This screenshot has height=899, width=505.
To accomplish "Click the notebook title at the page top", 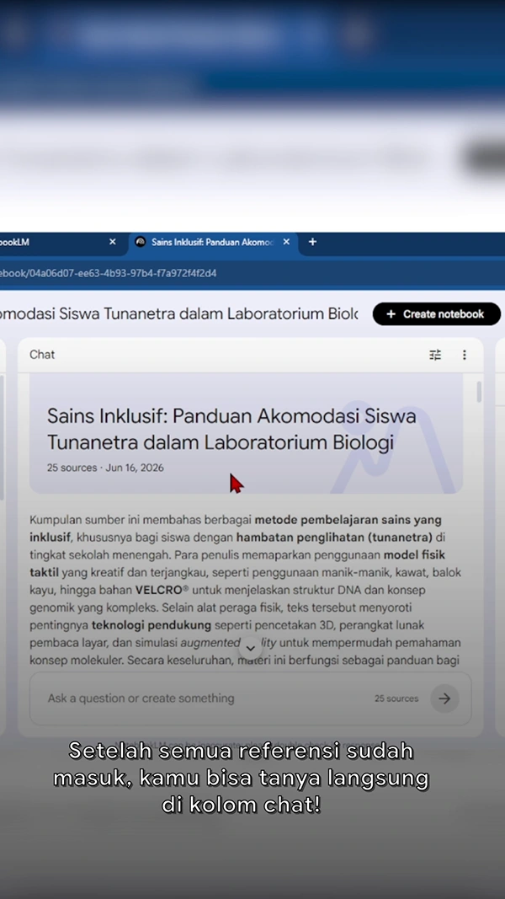I will (x=178, y=313).
